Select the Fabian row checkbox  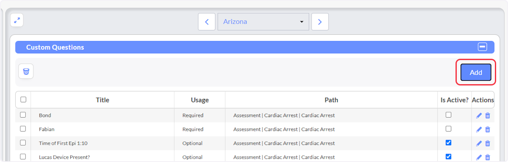tap(23, 129)
